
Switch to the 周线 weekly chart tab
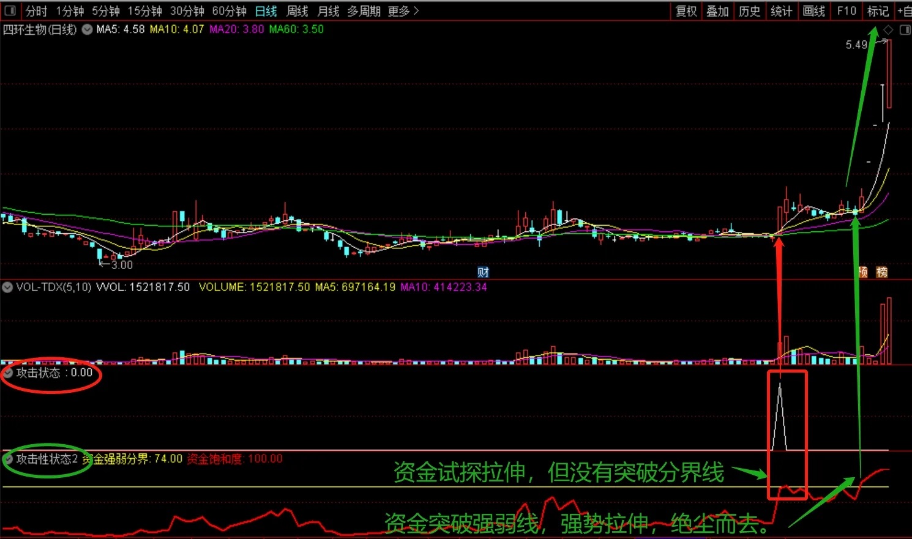pos(297,11)
